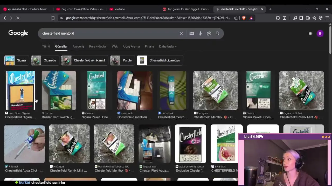332x186 pixels.
Task: Open HitCigars Chesterfield Menthol image
Action: [x=215, y=90]
